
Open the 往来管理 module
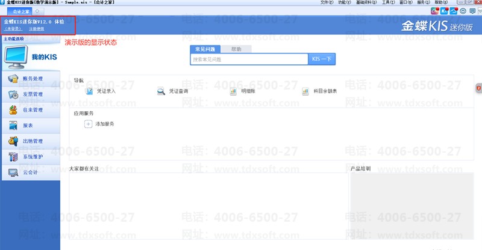pyautogui.click(x=31, y=110)
